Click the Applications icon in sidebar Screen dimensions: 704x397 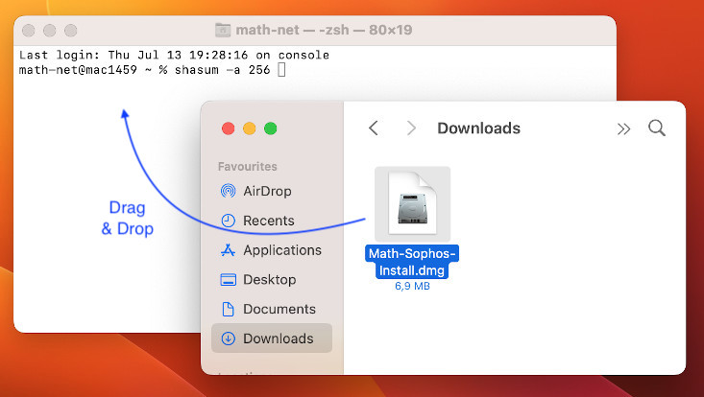(x=228, y=250)
